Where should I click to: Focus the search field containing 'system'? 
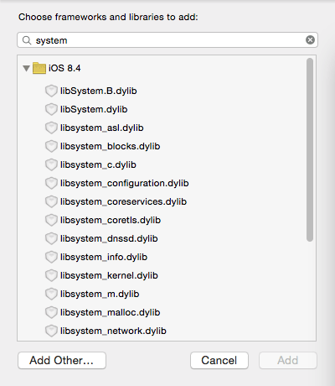[x=167, y=40]
